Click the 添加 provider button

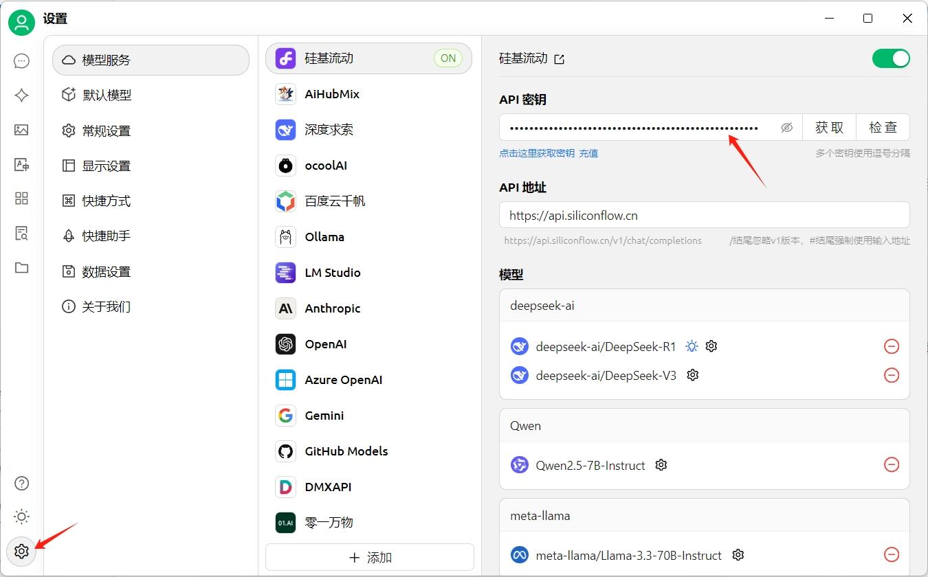(370, 557)
